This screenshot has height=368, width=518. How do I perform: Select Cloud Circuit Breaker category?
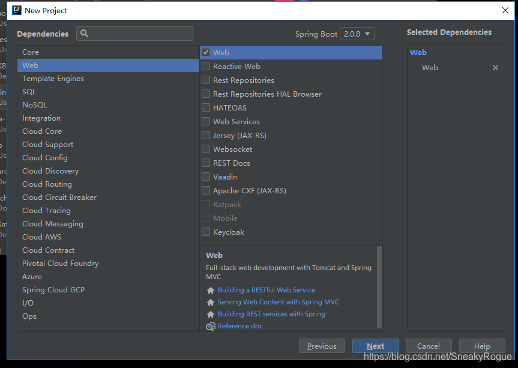coord(108,198)
